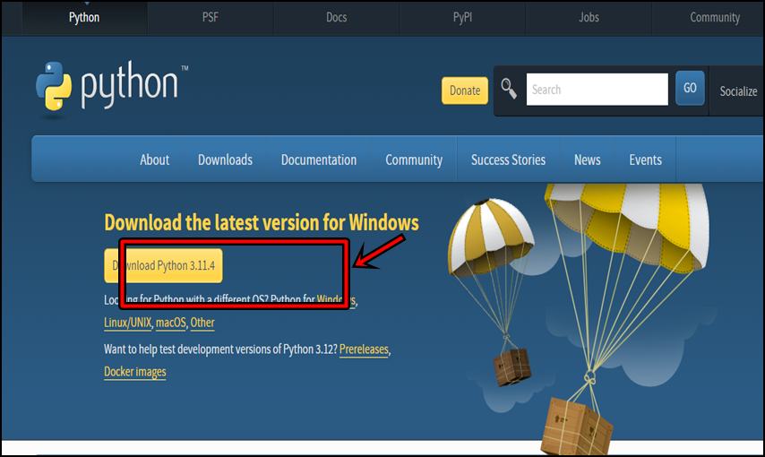Click the magnifying glass search icon

[x=509, y=89]
